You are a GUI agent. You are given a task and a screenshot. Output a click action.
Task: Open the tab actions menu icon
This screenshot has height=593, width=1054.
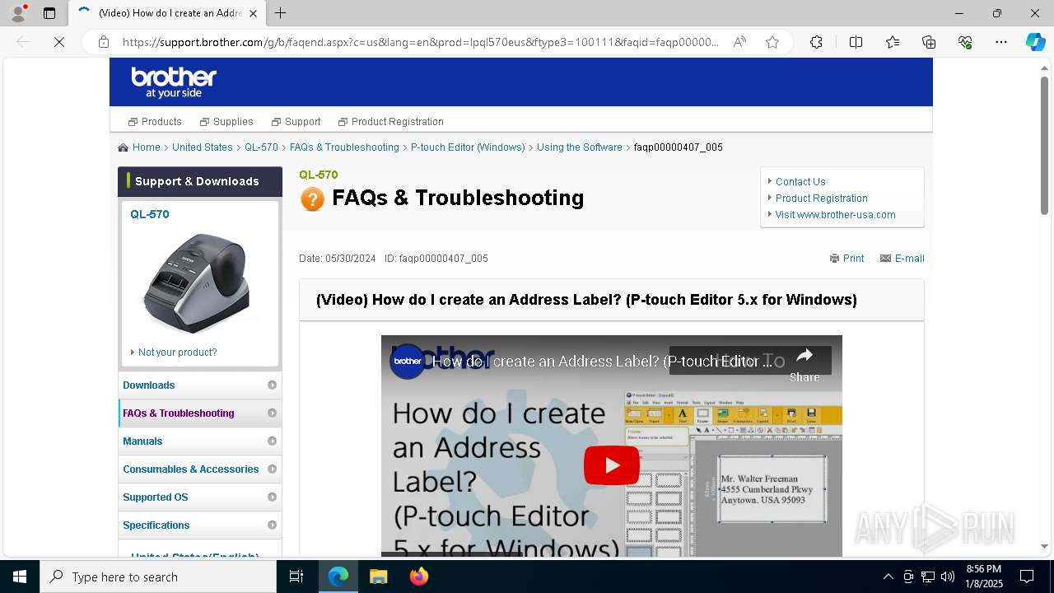click(49, 13)
